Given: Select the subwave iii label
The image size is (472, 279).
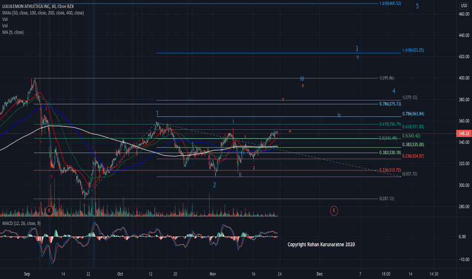Looking at the screenshot, I should click(302, 79).
